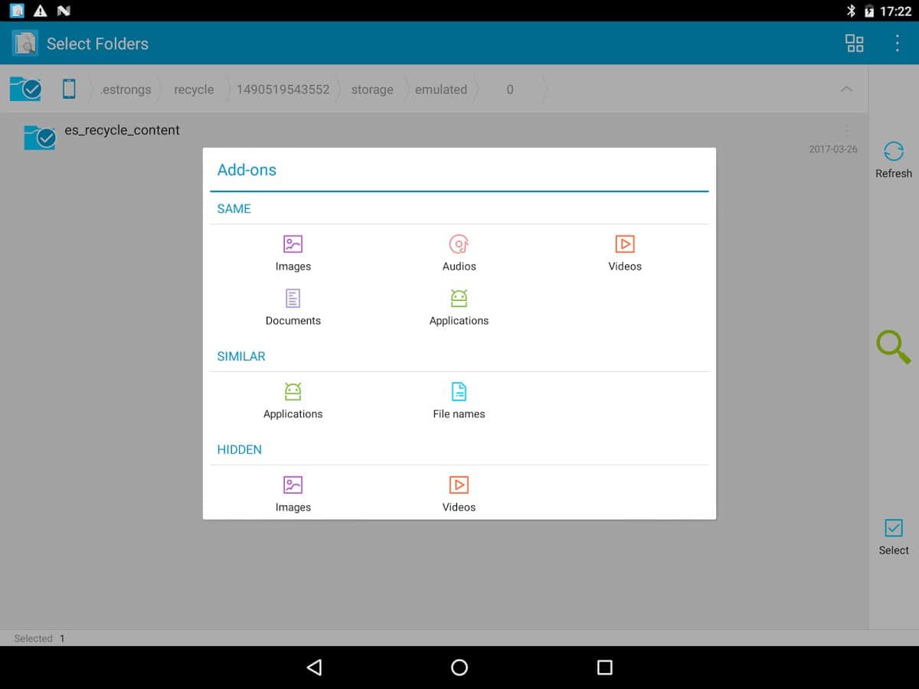Choose Applications under the SIMILAR section
Screen dimensions: 919x689
293,401
